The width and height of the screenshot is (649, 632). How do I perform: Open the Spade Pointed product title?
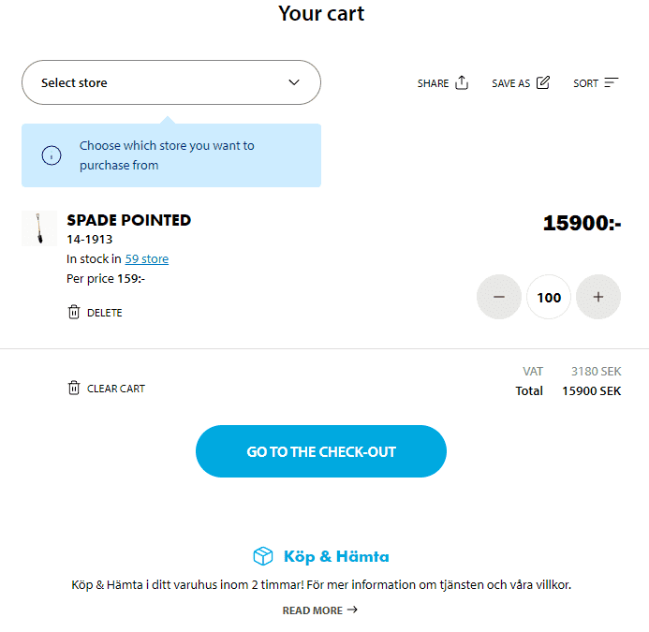point(129,220)
